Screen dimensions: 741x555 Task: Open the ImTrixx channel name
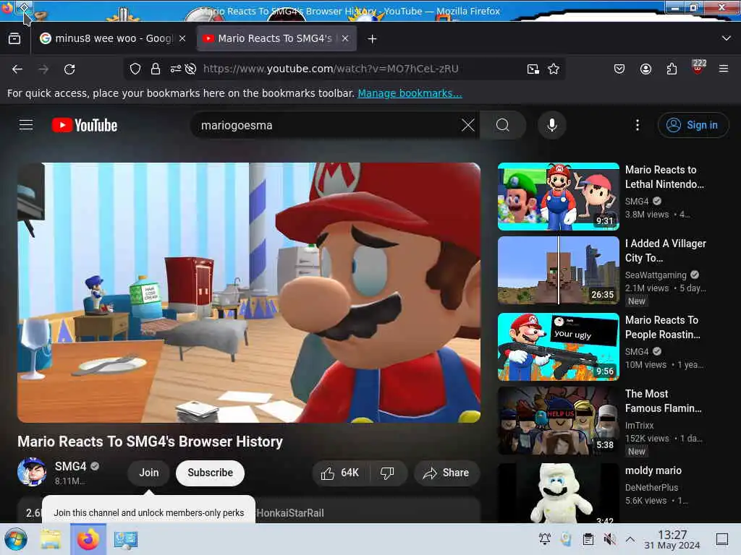point(639,425)
